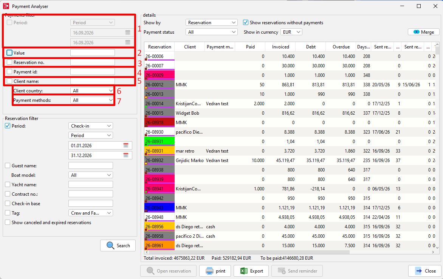Enable the Value filter checkbox
Image resolution: width=443 pixels, height=279 pixels.
pyautogui.click(x=9, y=53)
